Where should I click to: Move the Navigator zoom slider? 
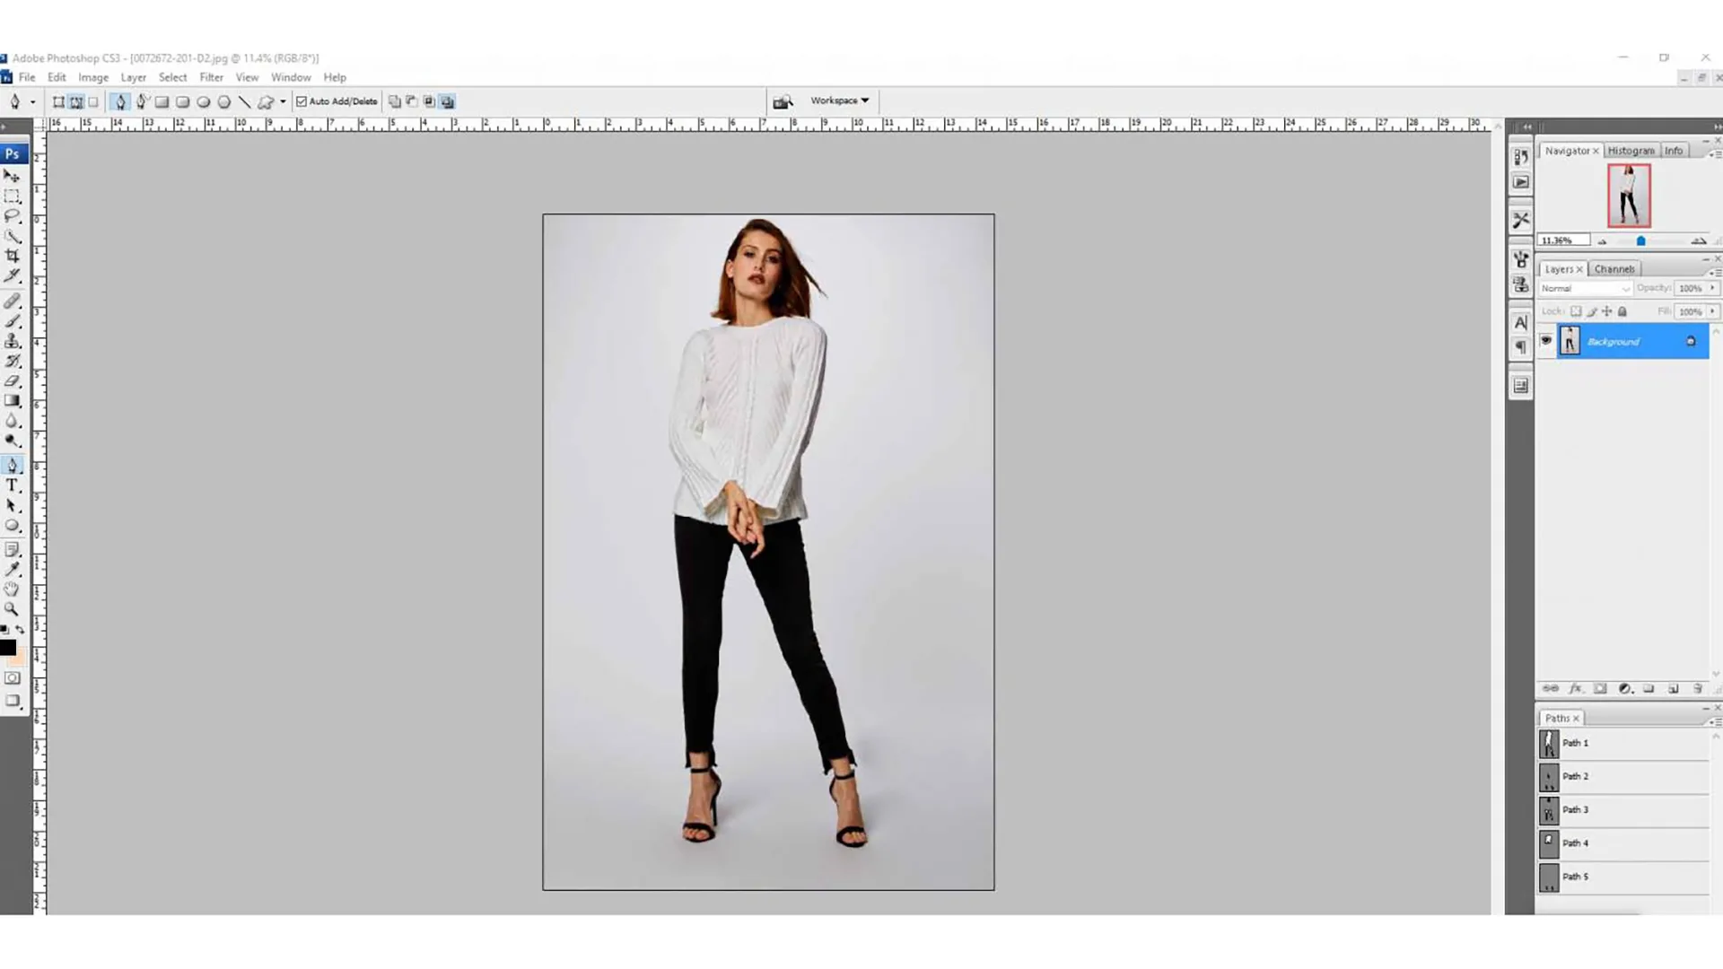tap(1640, 240)
